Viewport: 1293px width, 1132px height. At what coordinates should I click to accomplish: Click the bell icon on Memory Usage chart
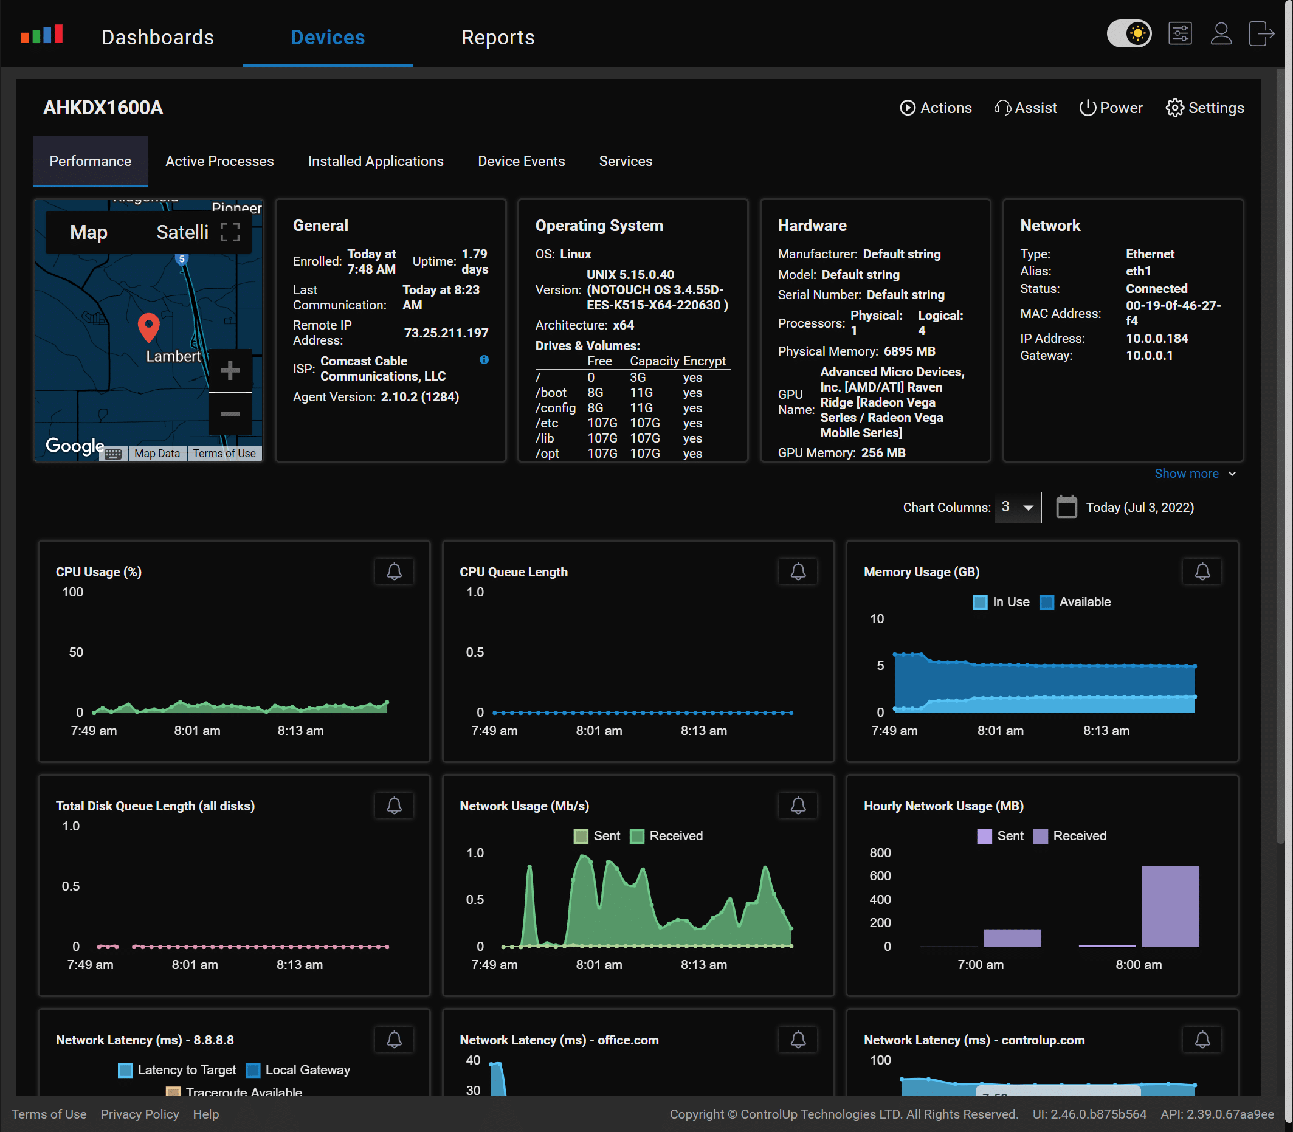1202,572
